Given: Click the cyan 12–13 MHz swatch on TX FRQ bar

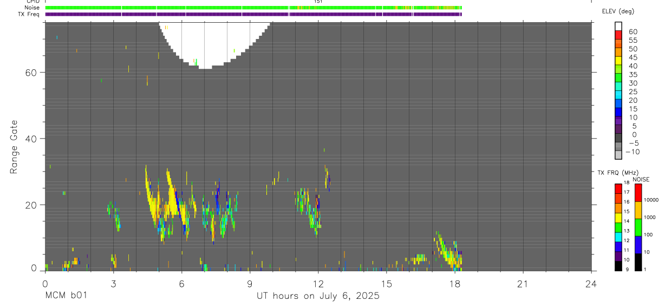Looking at the screenshot, I should [618, 237].
